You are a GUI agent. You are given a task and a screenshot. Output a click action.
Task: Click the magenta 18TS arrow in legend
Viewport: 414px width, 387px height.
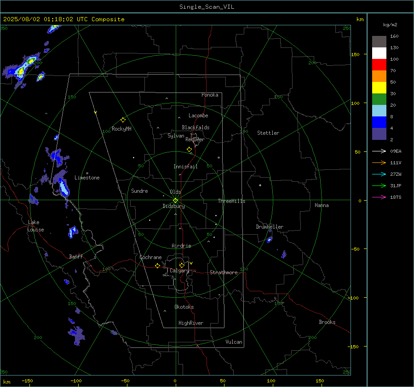[379, 197]
